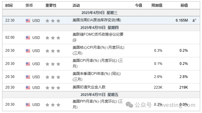Click forecast 0.3% for core CPI
The image size is (202, 113).
[x=158, y=51]
